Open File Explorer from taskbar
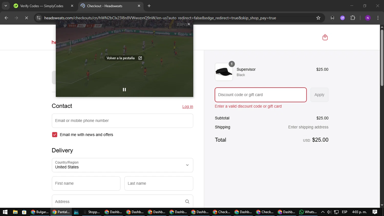Screen dimensions: 384x216 tap(15, 212)
